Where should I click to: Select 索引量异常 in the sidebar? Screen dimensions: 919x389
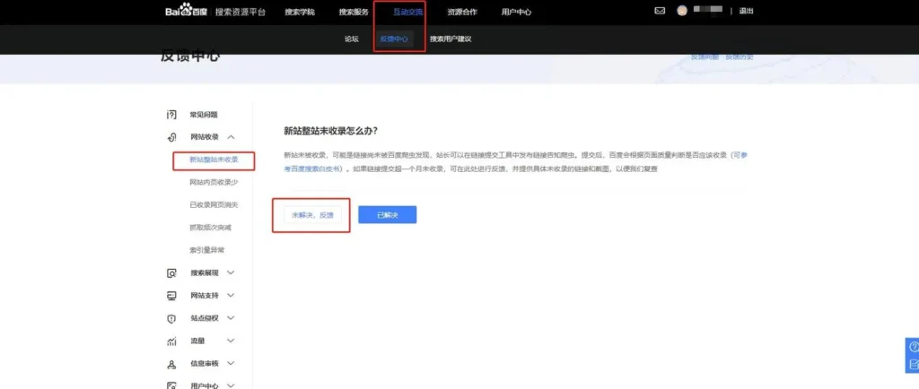coord(207,250)
